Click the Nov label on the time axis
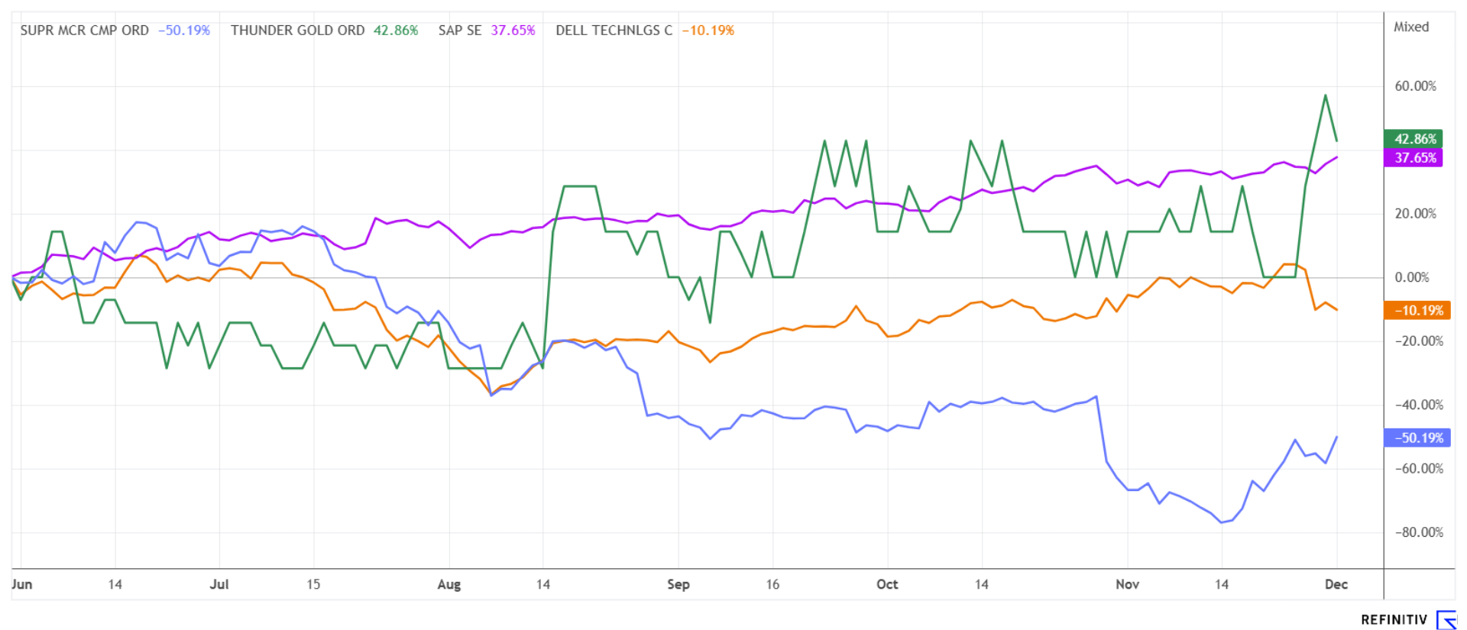This screenshot has height=630, width=1467. tap(1127, 584)
